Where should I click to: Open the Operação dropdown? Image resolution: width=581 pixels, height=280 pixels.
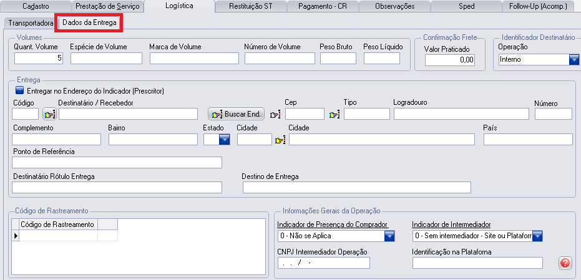point(574,60)
